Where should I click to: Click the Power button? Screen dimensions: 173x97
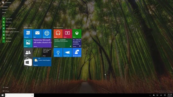point(5,87)
